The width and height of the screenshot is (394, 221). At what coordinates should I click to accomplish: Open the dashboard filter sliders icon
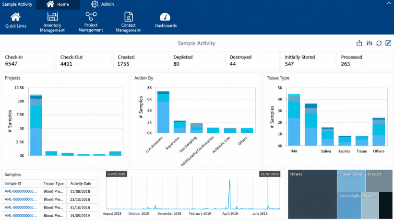click(369, 43)
